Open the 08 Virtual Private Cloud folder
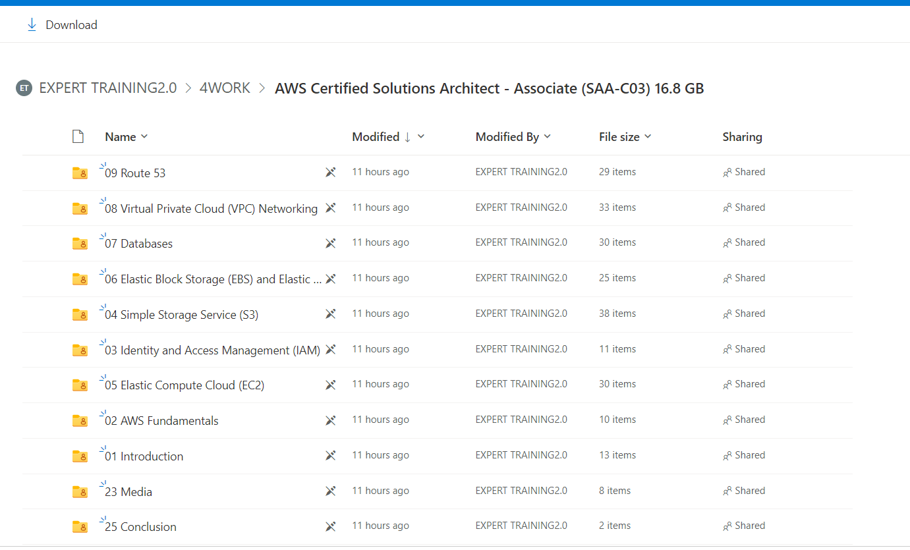Image resolution: width=910 pixels, height=550 pixels. 211,209
